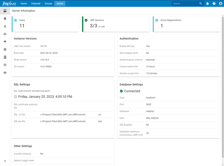Click the Authentication heading

pos(129,39)
